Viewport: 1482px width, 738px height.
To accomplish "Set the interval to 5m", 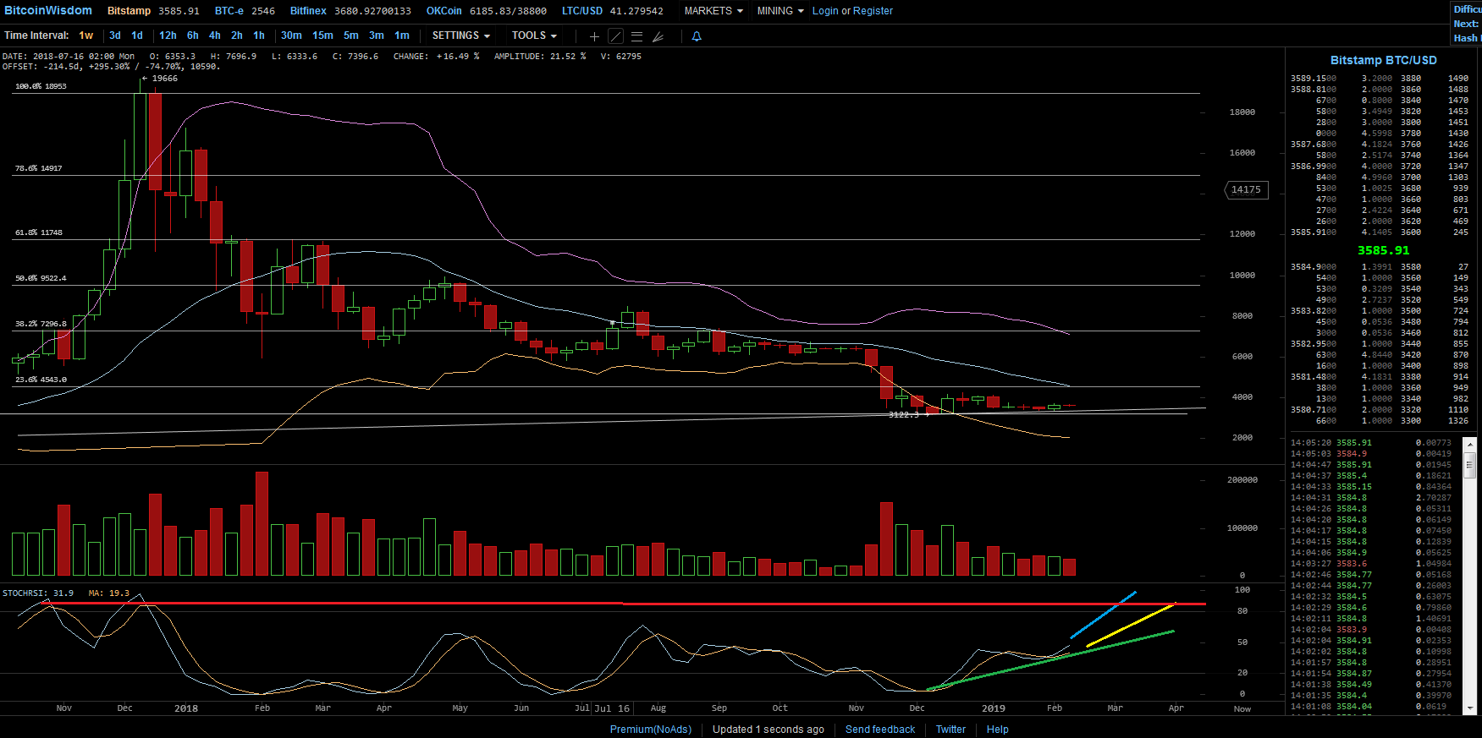I will pyautogui.click(x=351, y=36).
